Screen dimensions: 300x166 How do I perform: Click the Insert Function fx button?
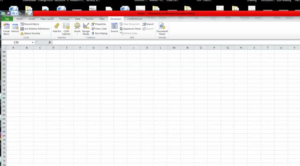click(x=50, y=42)
